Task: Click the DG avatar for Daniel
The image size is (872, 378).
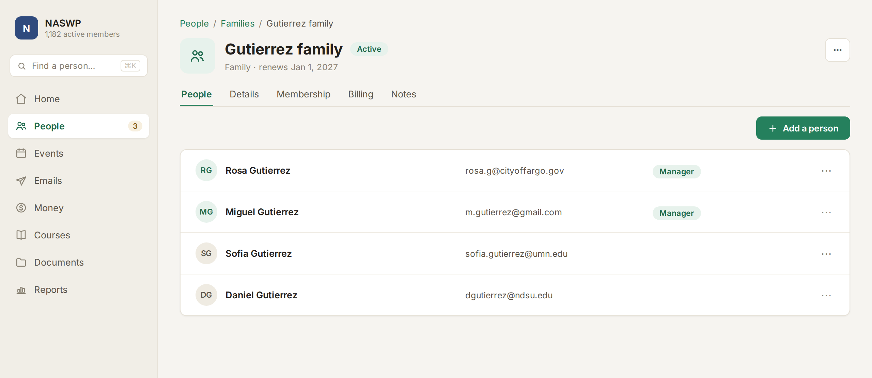Action: (206, 295)
